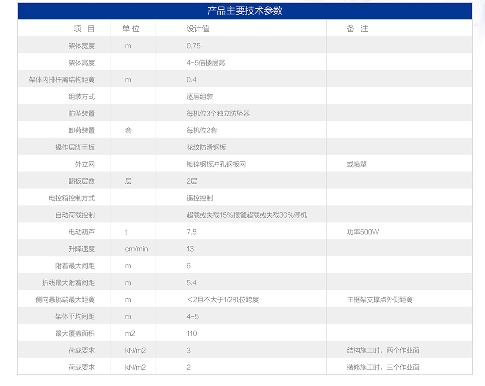Image resolution: width=485 pixels, height=386 pixels.
Task: Select the 最大覆盖面积 row label
Action: 75,334
